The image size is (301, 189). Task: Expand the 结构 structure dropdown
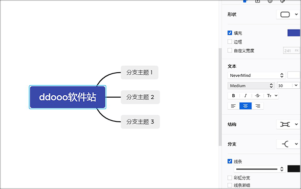(x=288, y=124)
